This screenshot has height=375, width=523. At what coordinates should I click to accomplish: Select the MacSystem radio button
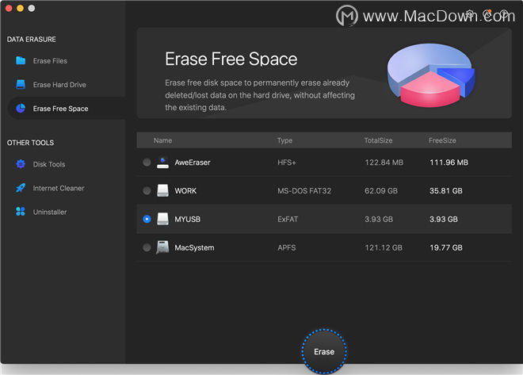coord(147,247)
